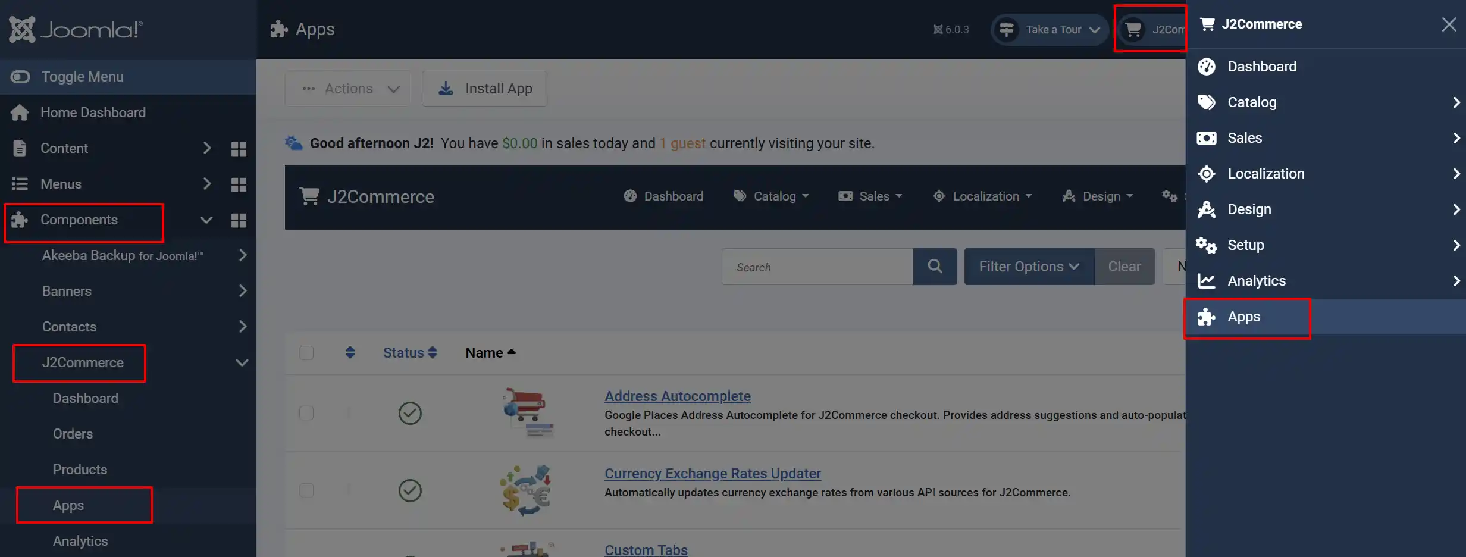Click the Joomla logo in the sidebar header

(76, 29)
